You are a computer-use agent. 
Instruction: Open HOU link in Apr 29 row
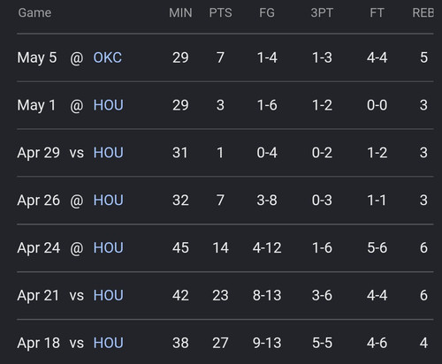[x=108, y=153]
